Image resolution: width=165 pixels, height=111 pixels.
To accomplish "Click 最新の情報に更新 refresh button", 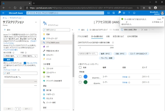I will (x=129, y=30).
